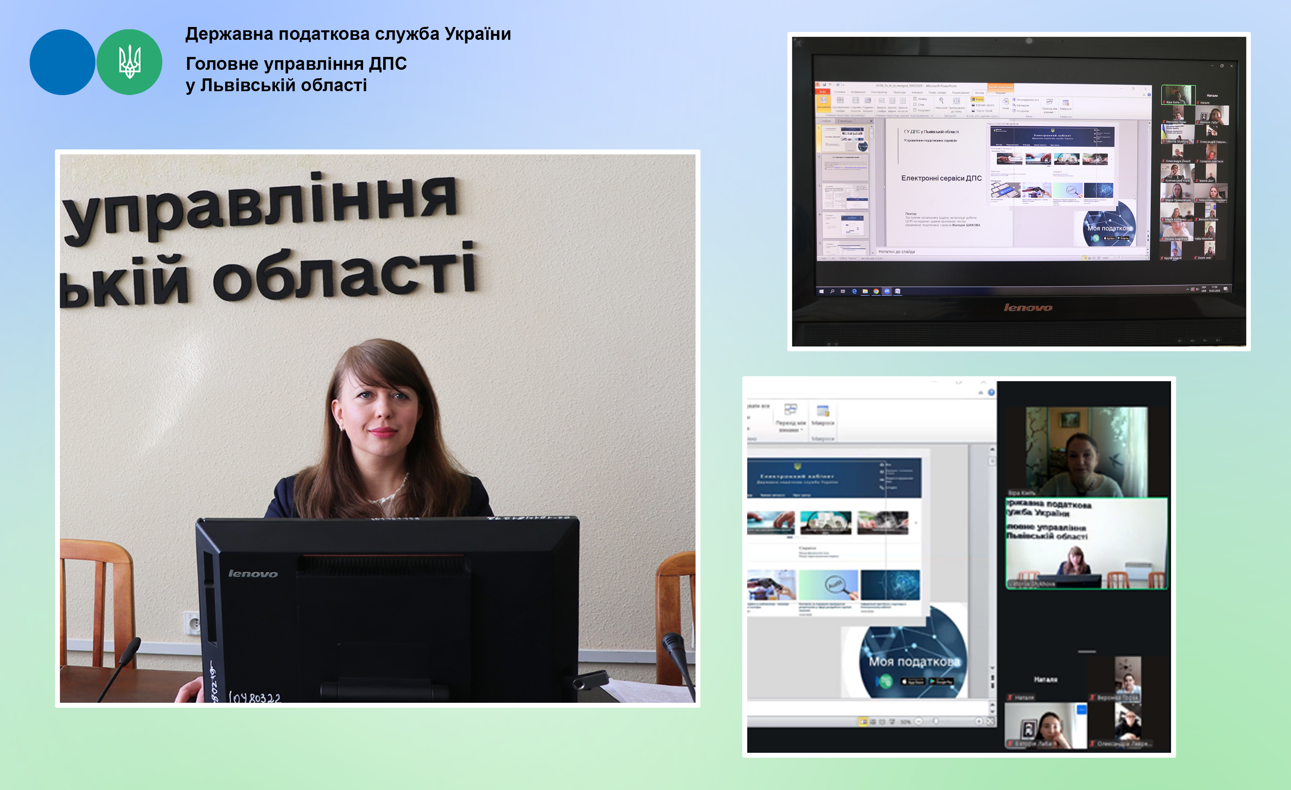This screenshot has height=790, width=1291.
Task: Enable the Напрямні checkbox
Action: point(915,111)
